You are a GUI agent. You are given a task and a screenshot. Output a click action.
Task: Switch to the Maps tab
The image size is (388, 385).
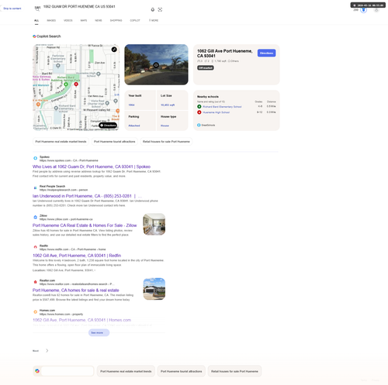coord(84,20)
